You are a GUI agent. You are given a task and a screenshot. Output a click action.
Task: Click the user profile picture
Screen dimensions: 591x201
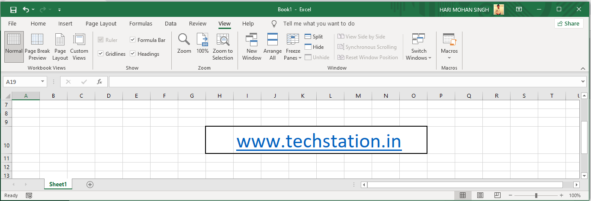499,9
